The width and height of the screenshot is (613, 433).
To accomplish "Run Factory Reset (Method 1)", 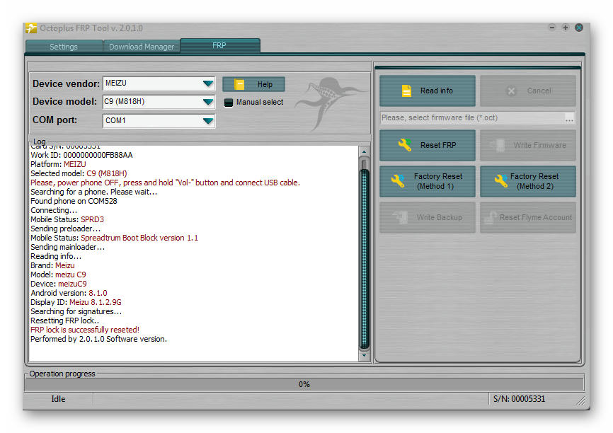I will tap(428, 181).
